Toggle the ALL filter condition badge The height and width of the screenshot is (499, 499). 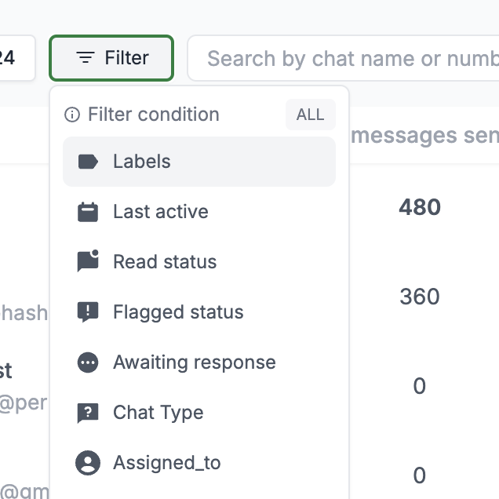(310, 115)
